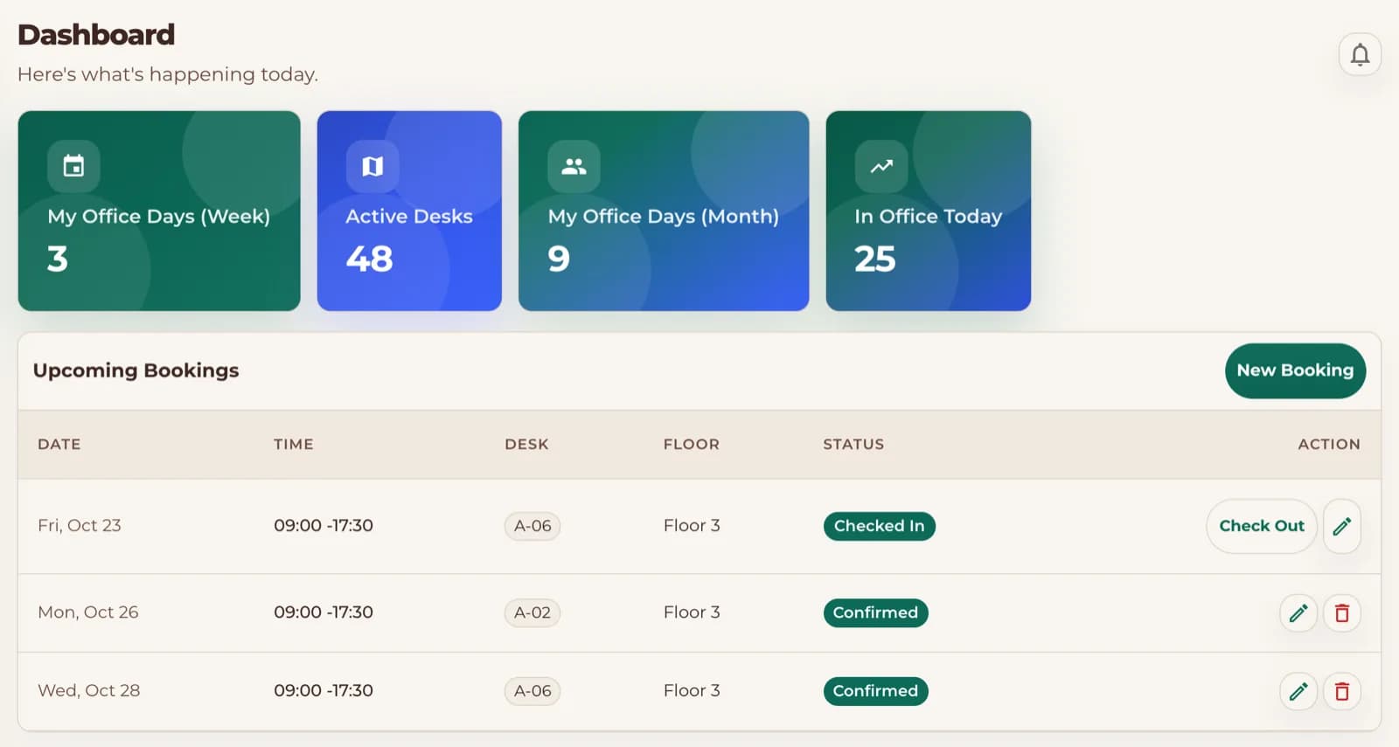
Task: Click the 09:00 -17:30 time on Oct 26 row
Action: tap(324, 612)
